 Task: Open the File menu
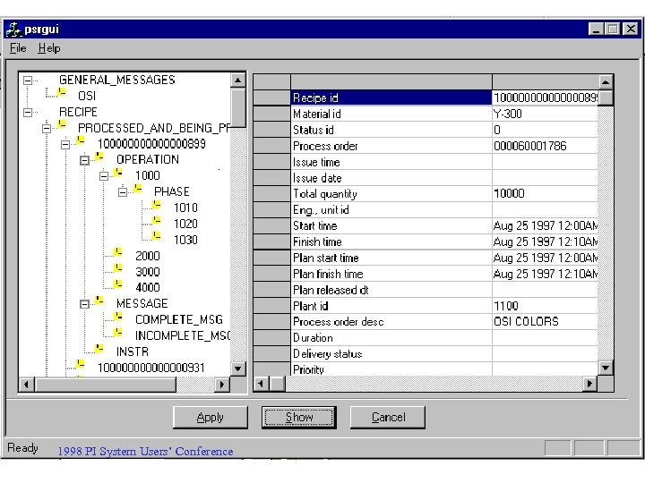click(x=18, y=48)
